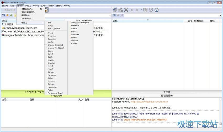Open the 工具(T) menu

(x=44, y=6)
